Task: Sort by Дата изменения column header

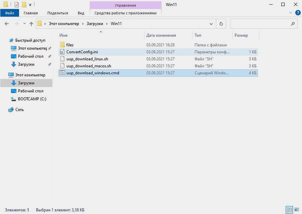Action: [161, 35]
